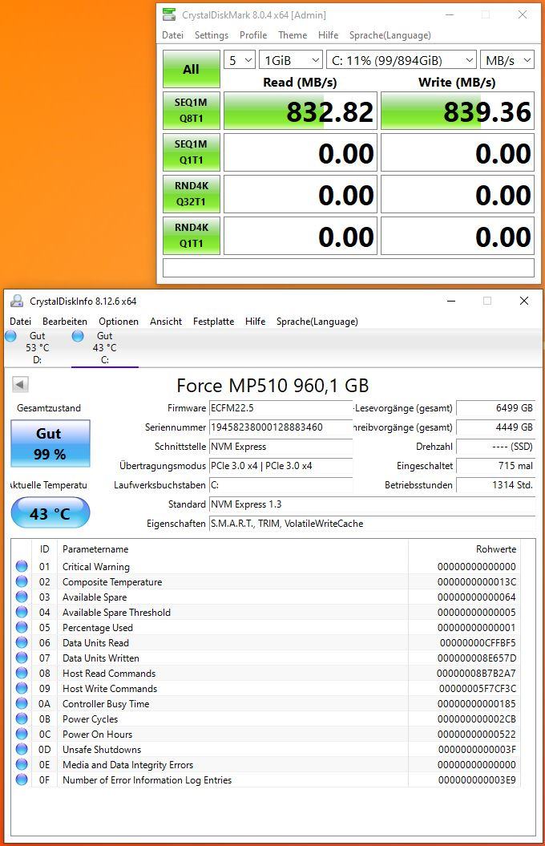Click status orb of Available Spare Threshold row
Screen dimensions: 545x846
click(22, 612)
